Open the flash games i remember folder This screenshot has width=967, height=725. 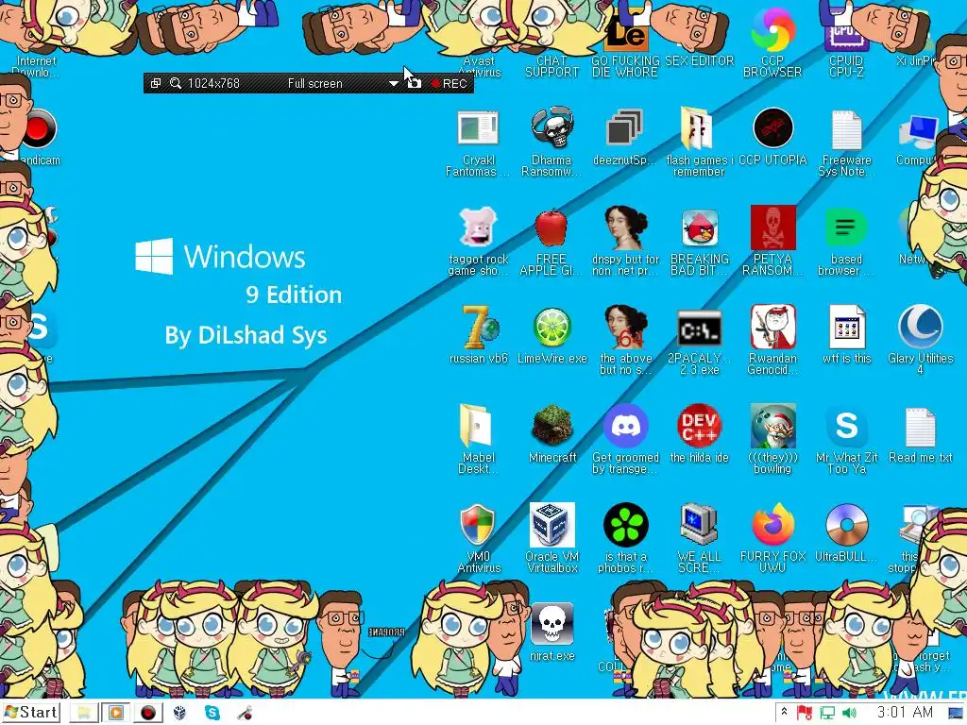point(699,142)
